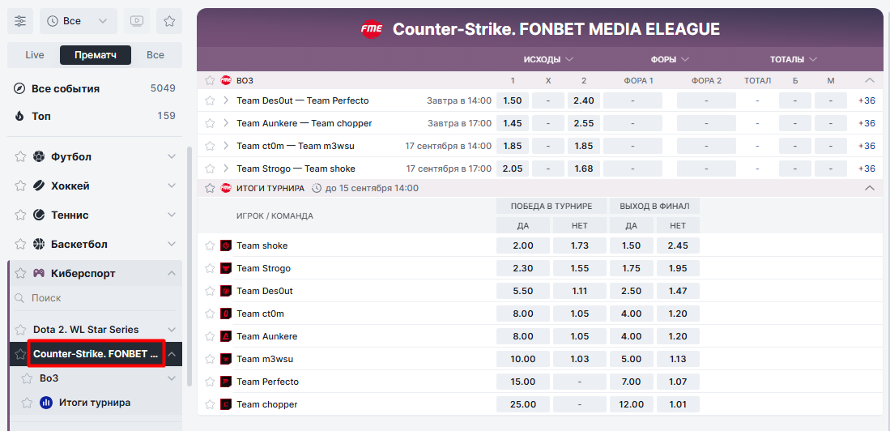The image size is (890, 431).
Task: Select Team shoke tournament win ДА 2.00
Action: point(523,245)
